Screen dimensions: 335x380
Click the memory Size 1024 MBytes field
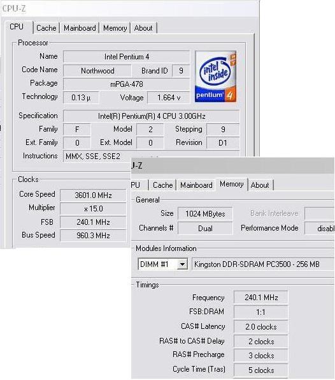click(x=205, y=214)
